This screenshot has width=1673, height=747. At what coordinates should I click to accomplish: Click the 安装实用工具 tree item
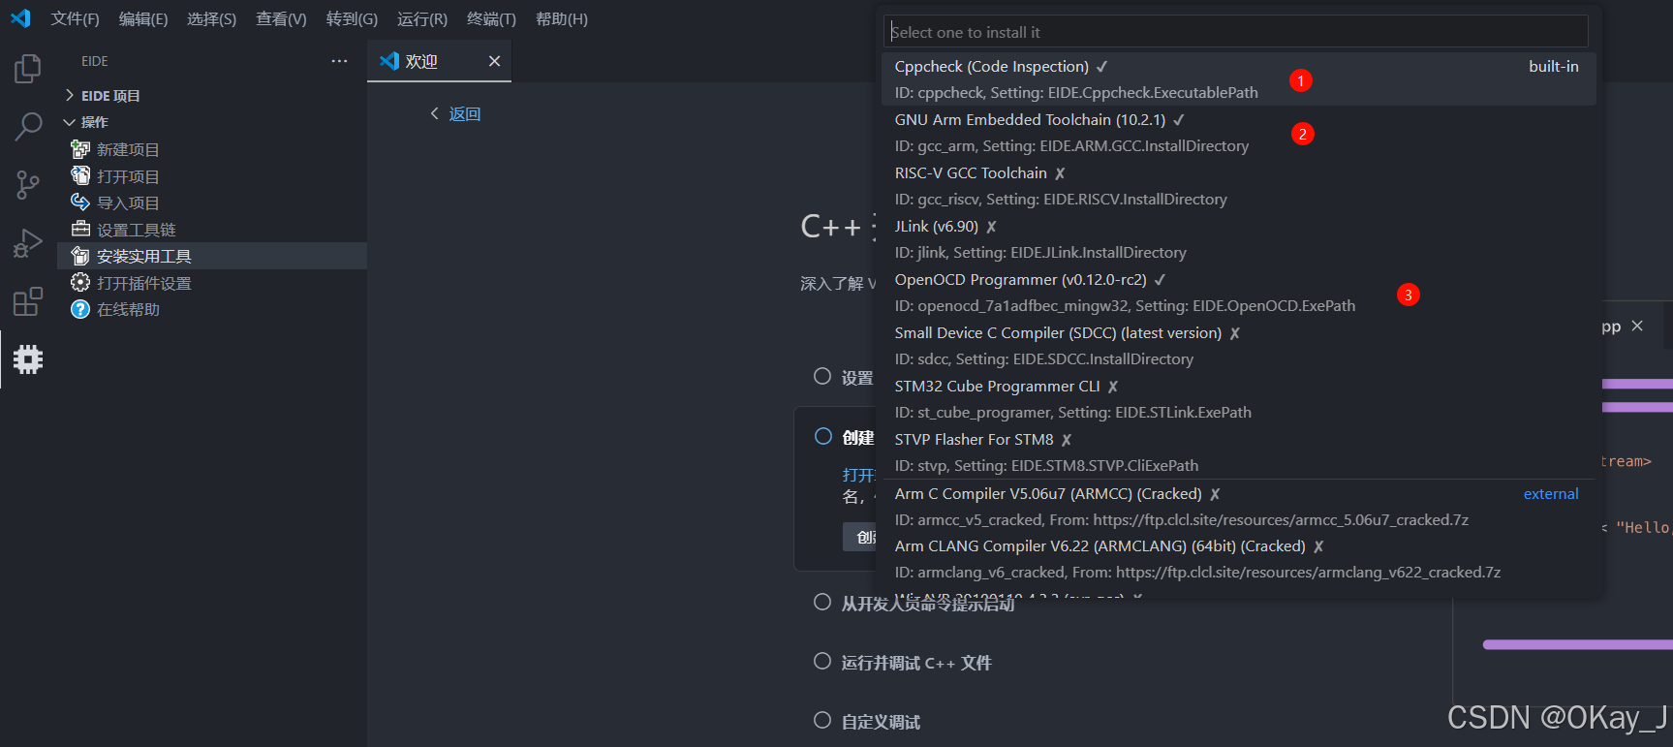[212, 256]
